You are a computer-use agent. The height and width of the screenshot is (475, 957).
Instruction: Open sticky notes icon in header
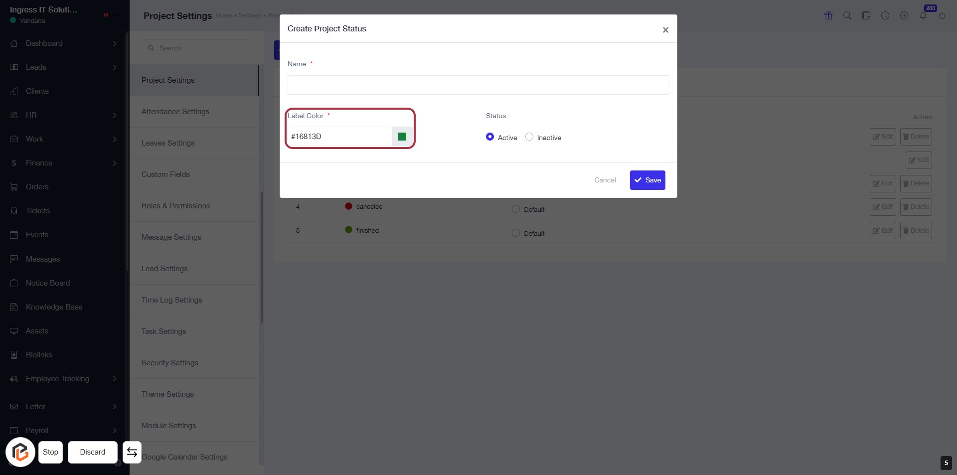click(x=866, y=15)
